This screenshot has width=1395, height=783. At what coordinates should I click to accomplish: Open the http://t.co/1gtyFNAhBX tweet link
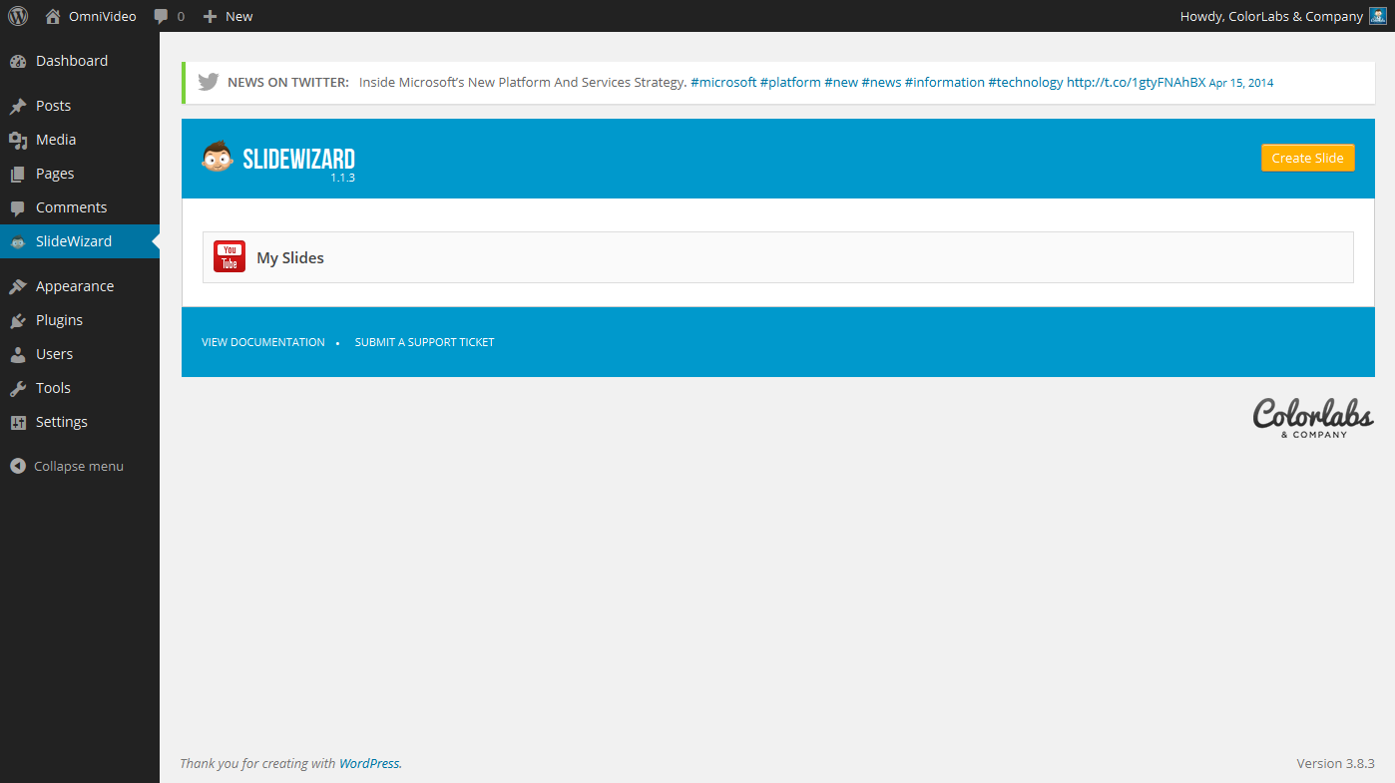tap(1136, 83)
